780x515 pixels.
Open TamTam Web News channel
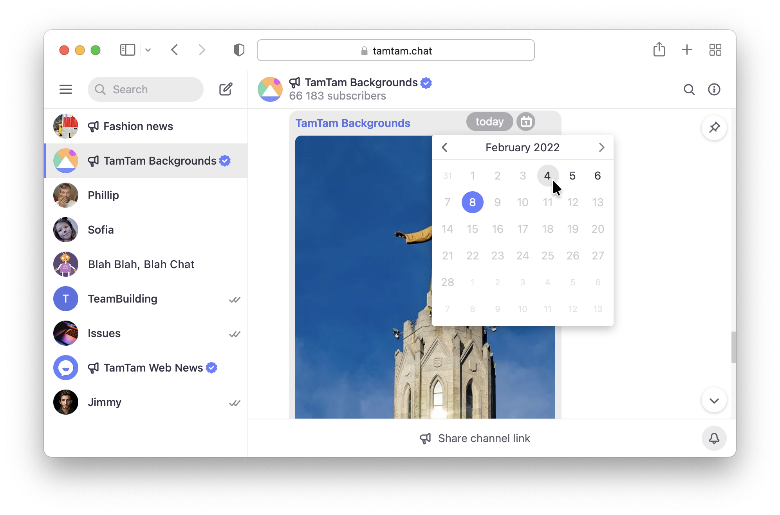(146, 368)
